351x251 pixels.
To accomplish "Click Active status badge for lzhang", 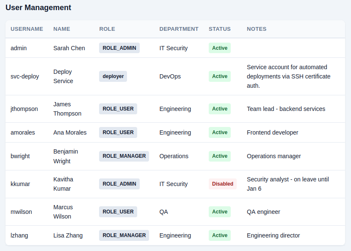I will (x=220, y=235).
